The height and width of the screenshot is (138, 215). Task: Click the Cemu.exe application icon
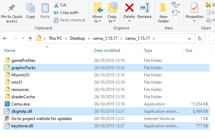[x=7, y=104]
